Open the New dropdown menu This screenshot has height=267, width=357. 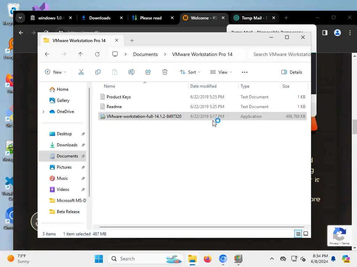tap(55, 72)
